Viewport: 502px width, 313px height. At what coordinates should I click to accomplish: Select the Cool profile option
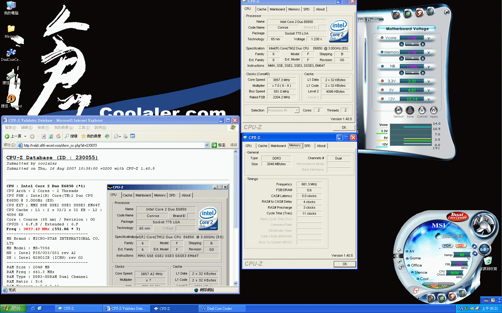pyautogui.click(x=423, y=279)
